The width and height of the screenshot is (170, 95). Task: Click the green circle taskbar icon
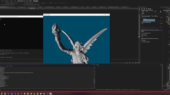click(x=34, y=94)
